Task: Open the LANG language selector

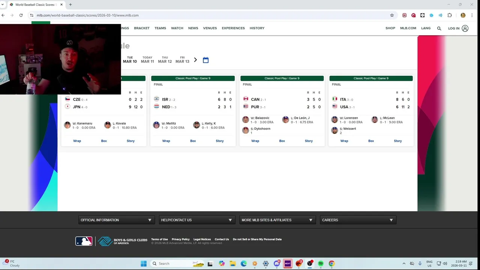Action: 426,28
